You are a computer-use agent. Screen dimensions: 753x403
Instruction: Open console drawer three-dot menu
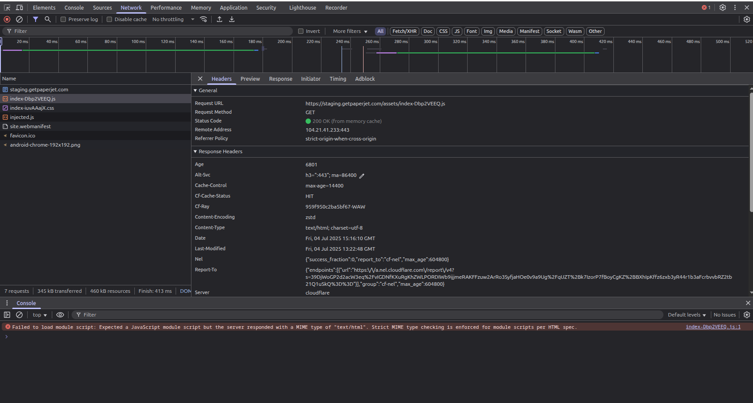7,303
